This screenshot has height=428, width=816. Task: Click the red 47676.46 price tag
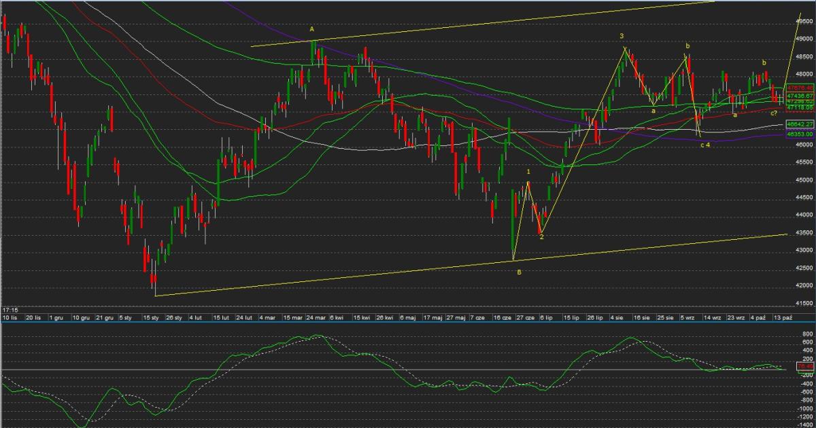point(799,88)
